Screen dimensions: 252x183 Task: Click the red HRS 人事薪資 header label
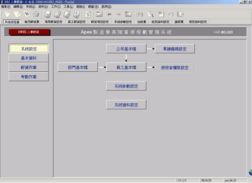coord(29,32)
